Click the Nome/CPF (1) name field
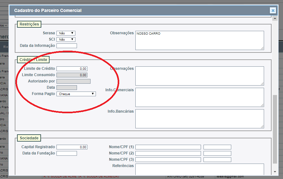This screenshot has height=179, width=283. [168, 147]
